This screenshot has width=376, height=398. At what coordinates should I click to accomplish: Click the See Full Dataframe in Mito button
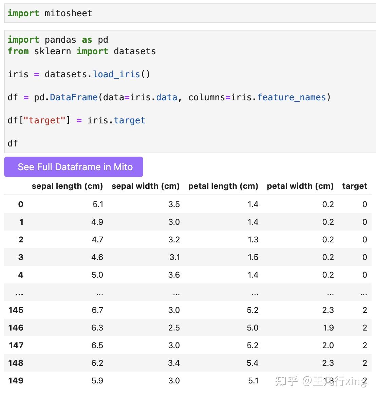coord(74,167)
